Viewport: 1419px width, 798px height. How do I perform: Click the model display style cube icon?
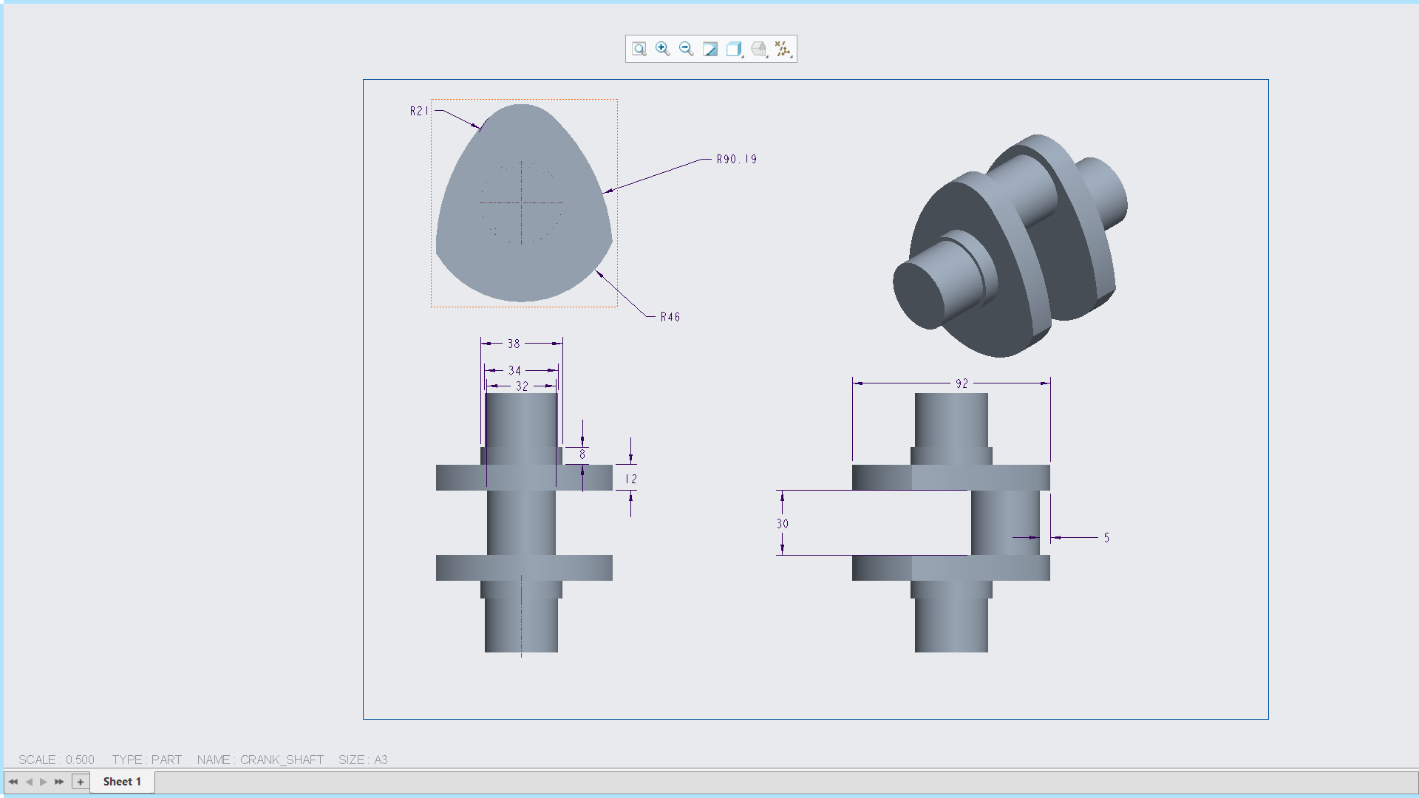pyautogui.click(x=733, y=49)
